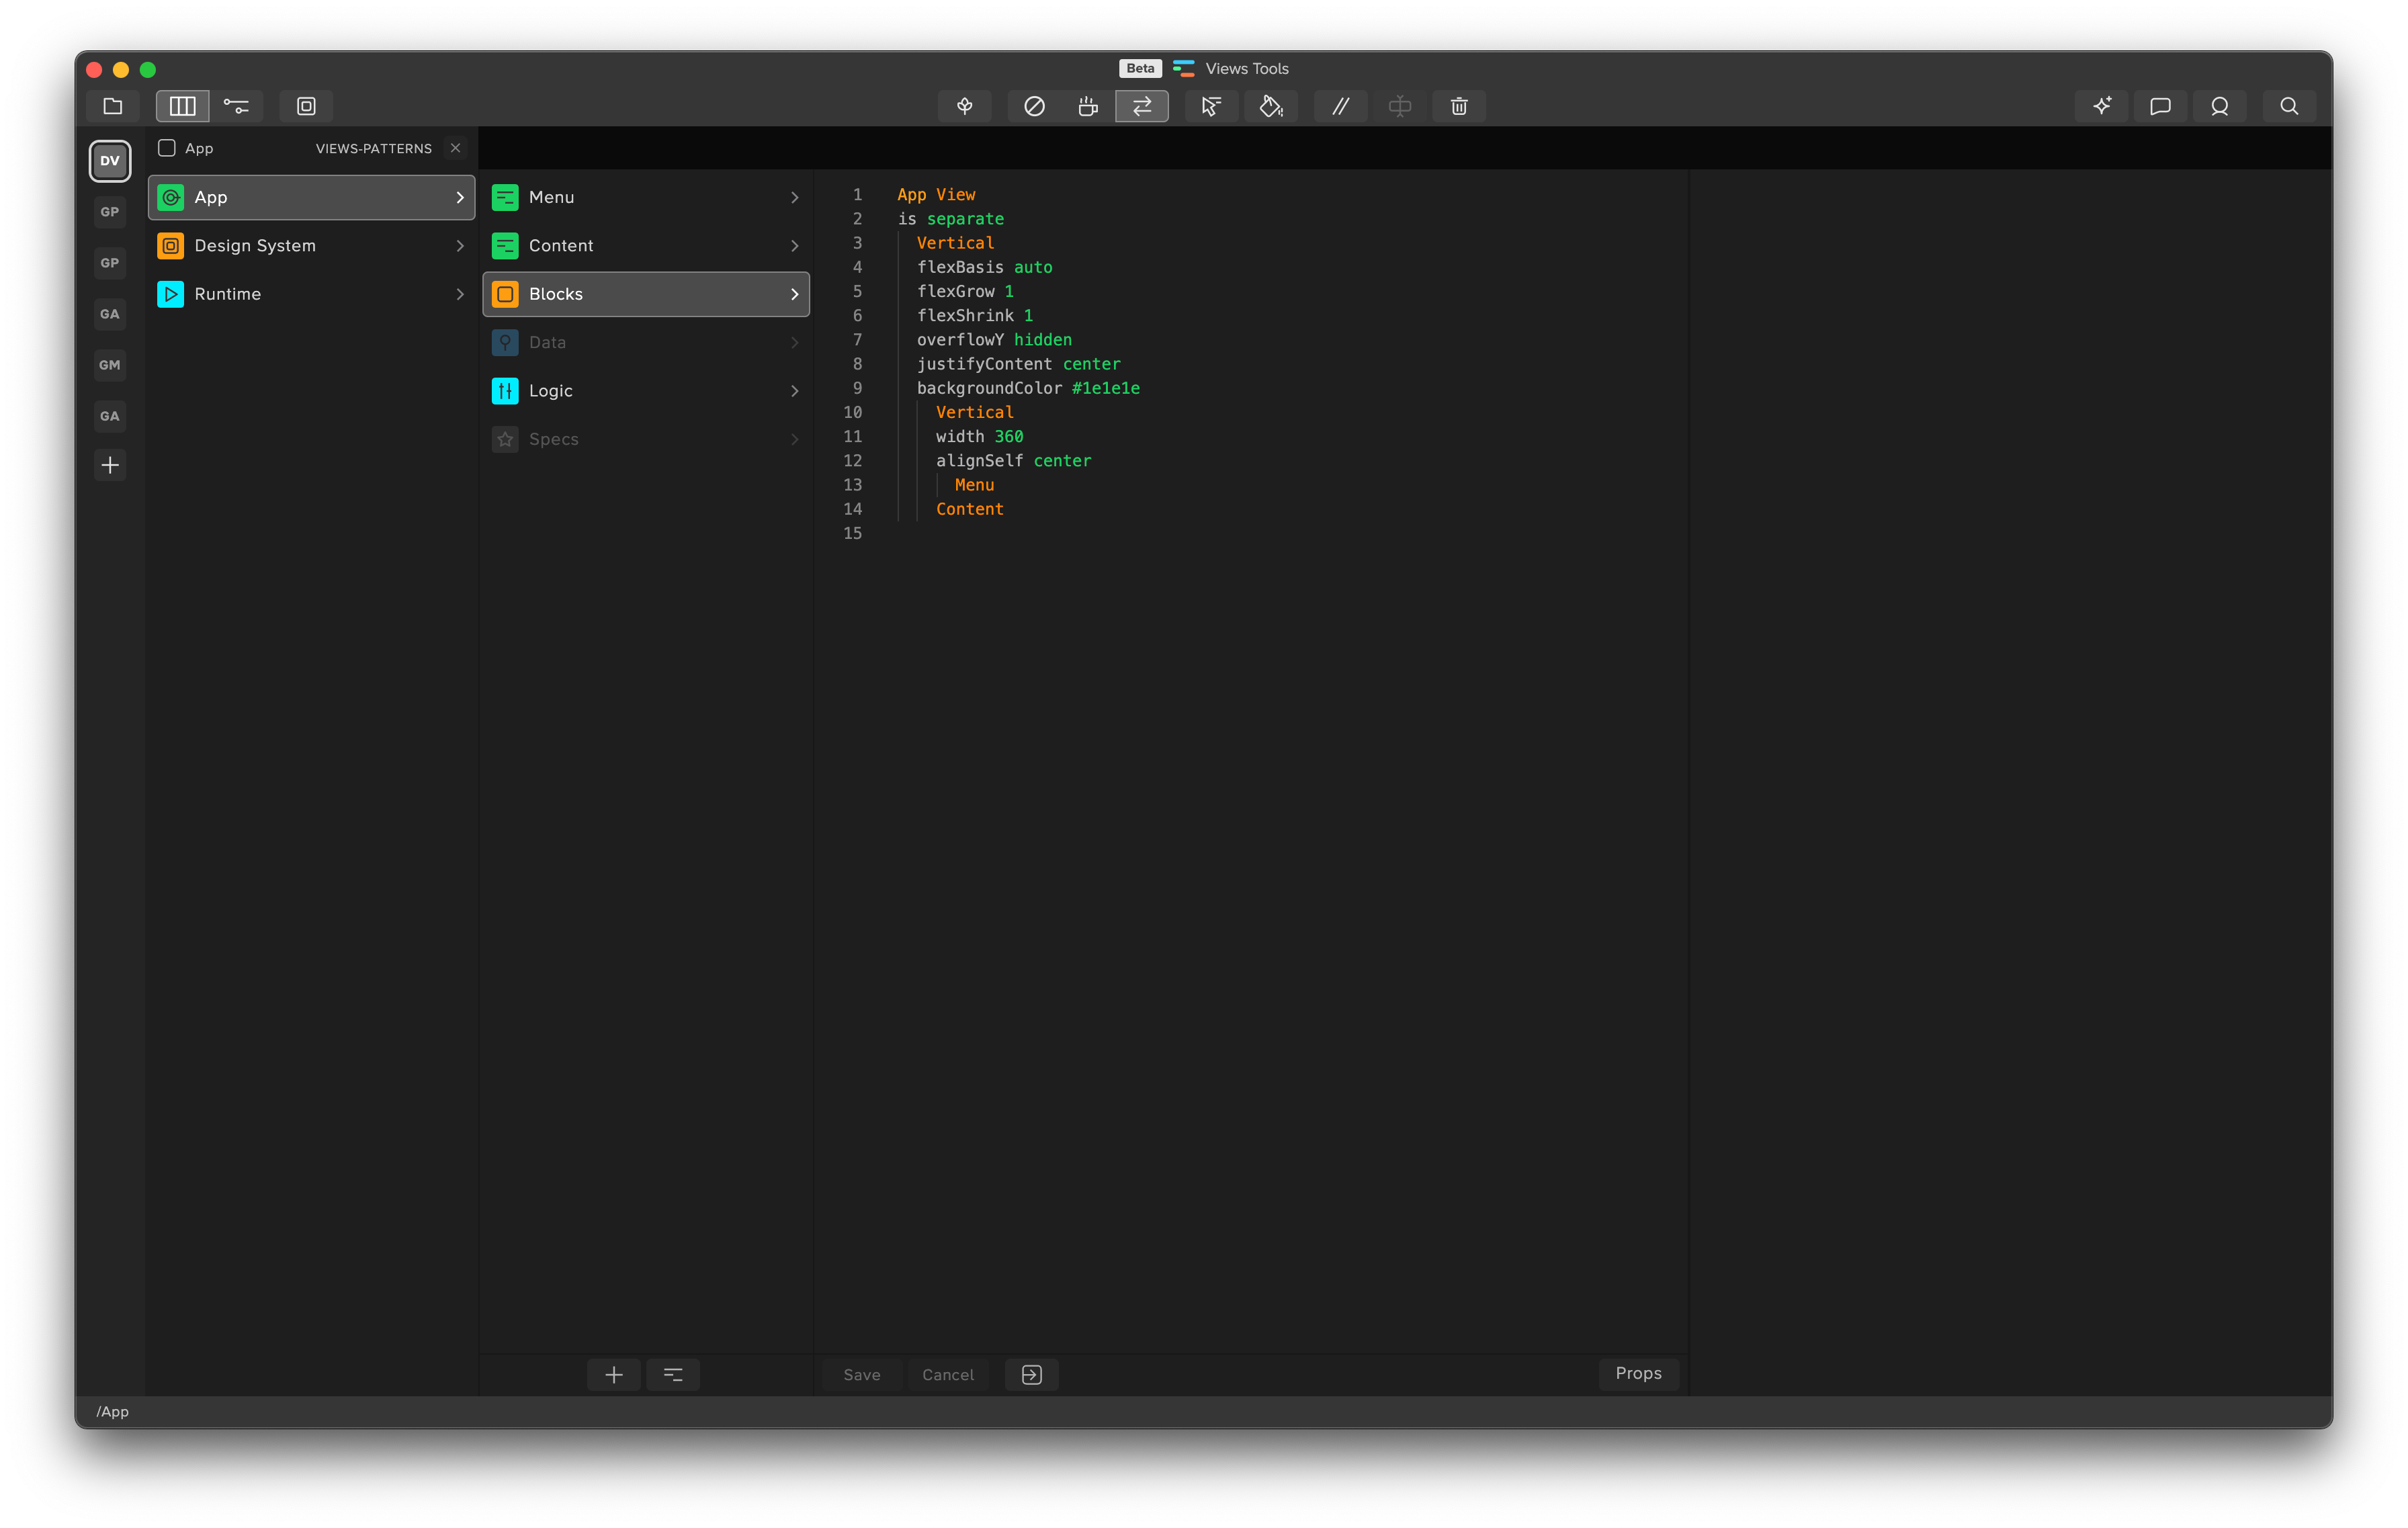
Task: Select the paint bucket tool icon
Action: tap(1271, 106)
